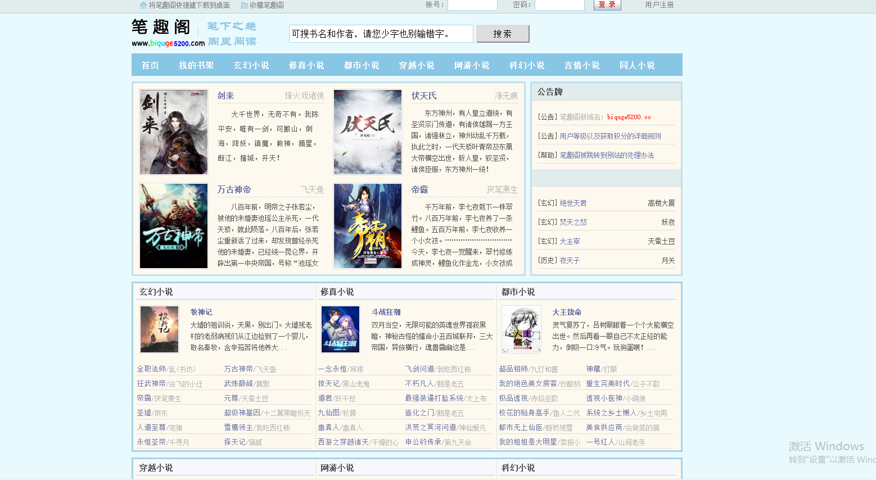Open the 科幻小说 navigation entry
The image size is (876, 480).
527,65
